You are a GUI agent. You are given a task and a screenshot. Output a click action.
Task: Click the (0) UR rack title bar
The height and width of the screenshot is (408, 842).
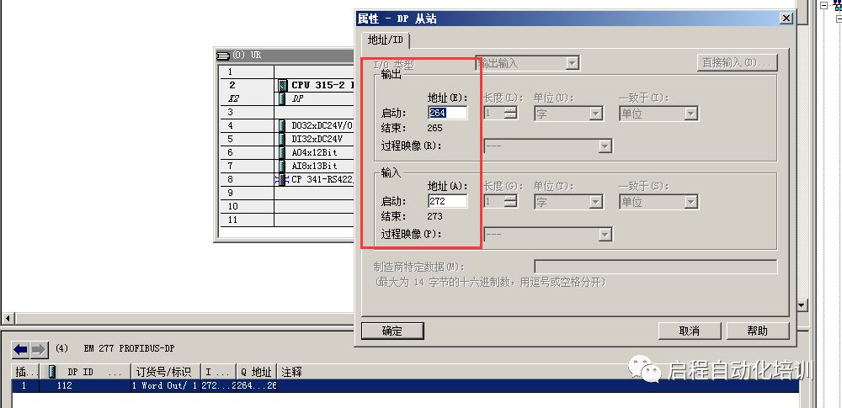(285, 56)
